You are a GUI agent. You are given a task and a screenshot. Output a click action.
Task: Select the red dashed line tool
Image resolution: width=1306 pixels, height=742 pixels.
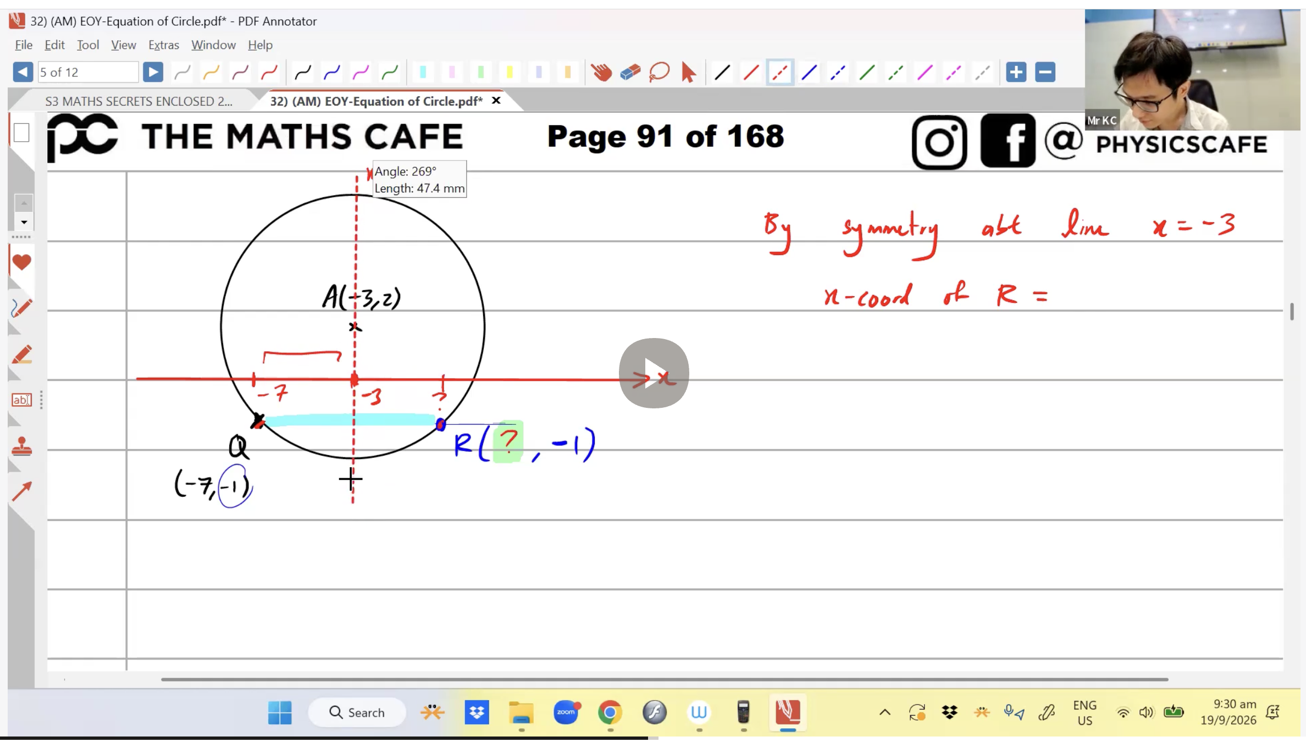click(x=780, y=72)
